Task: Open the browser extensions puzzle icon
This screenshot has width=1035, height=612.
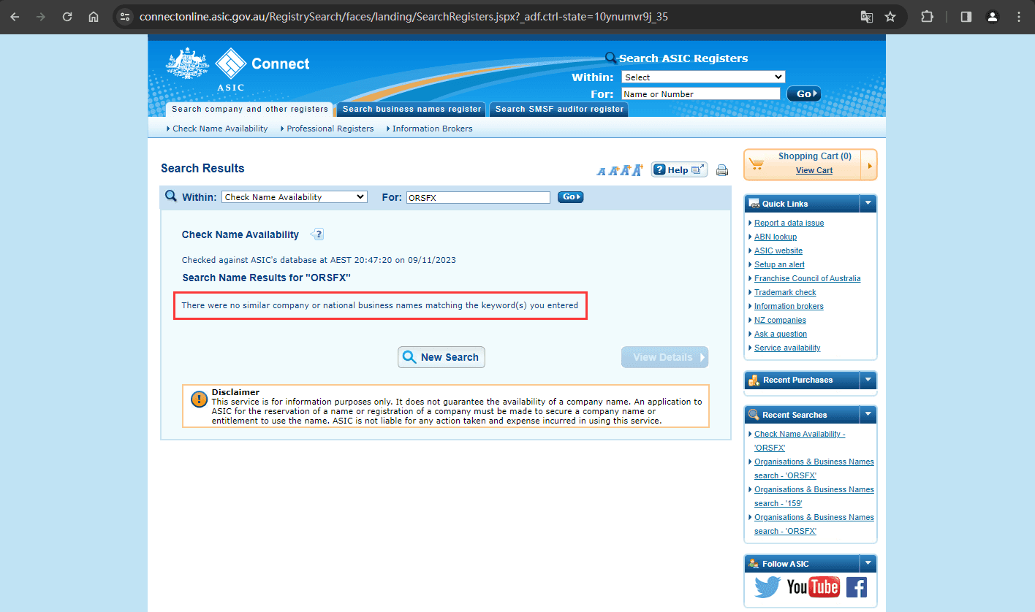Action: tap(927, 16)
